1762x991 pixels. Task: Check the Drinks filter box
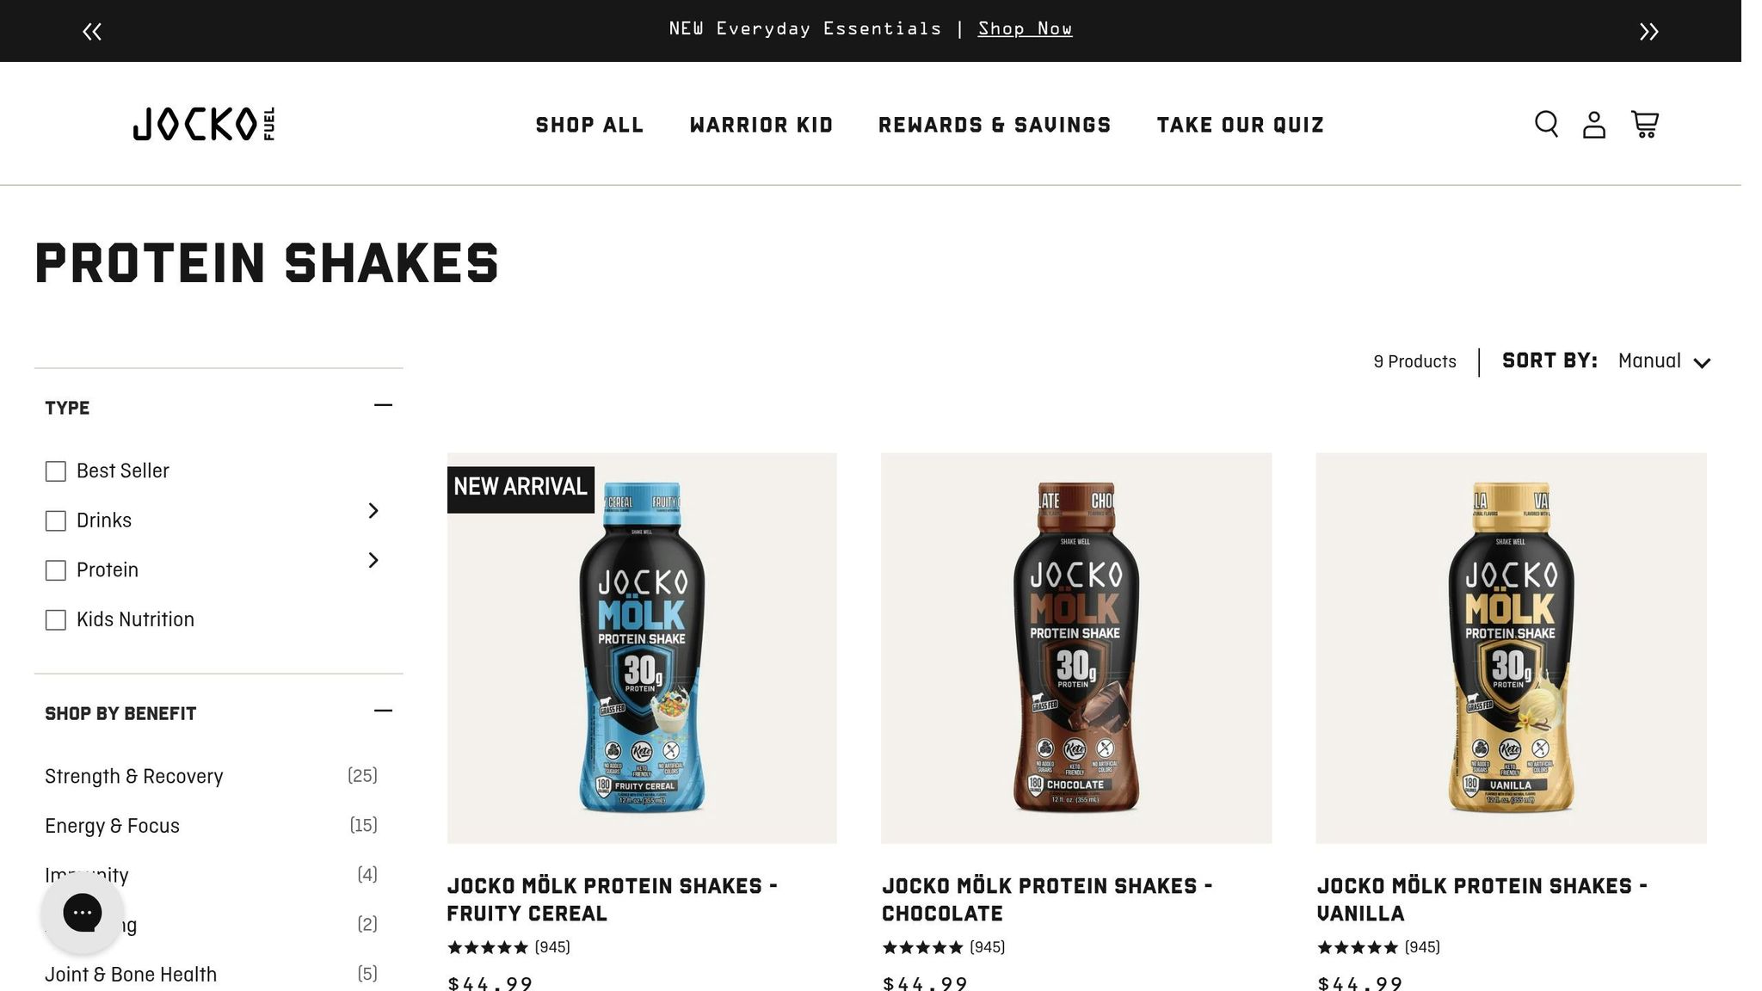[x=56, y=521]
